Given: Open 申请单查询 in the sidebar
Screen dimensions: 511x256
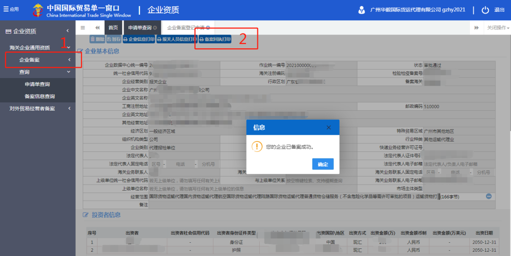Looking at the screenshot, I should click(37, 84).
